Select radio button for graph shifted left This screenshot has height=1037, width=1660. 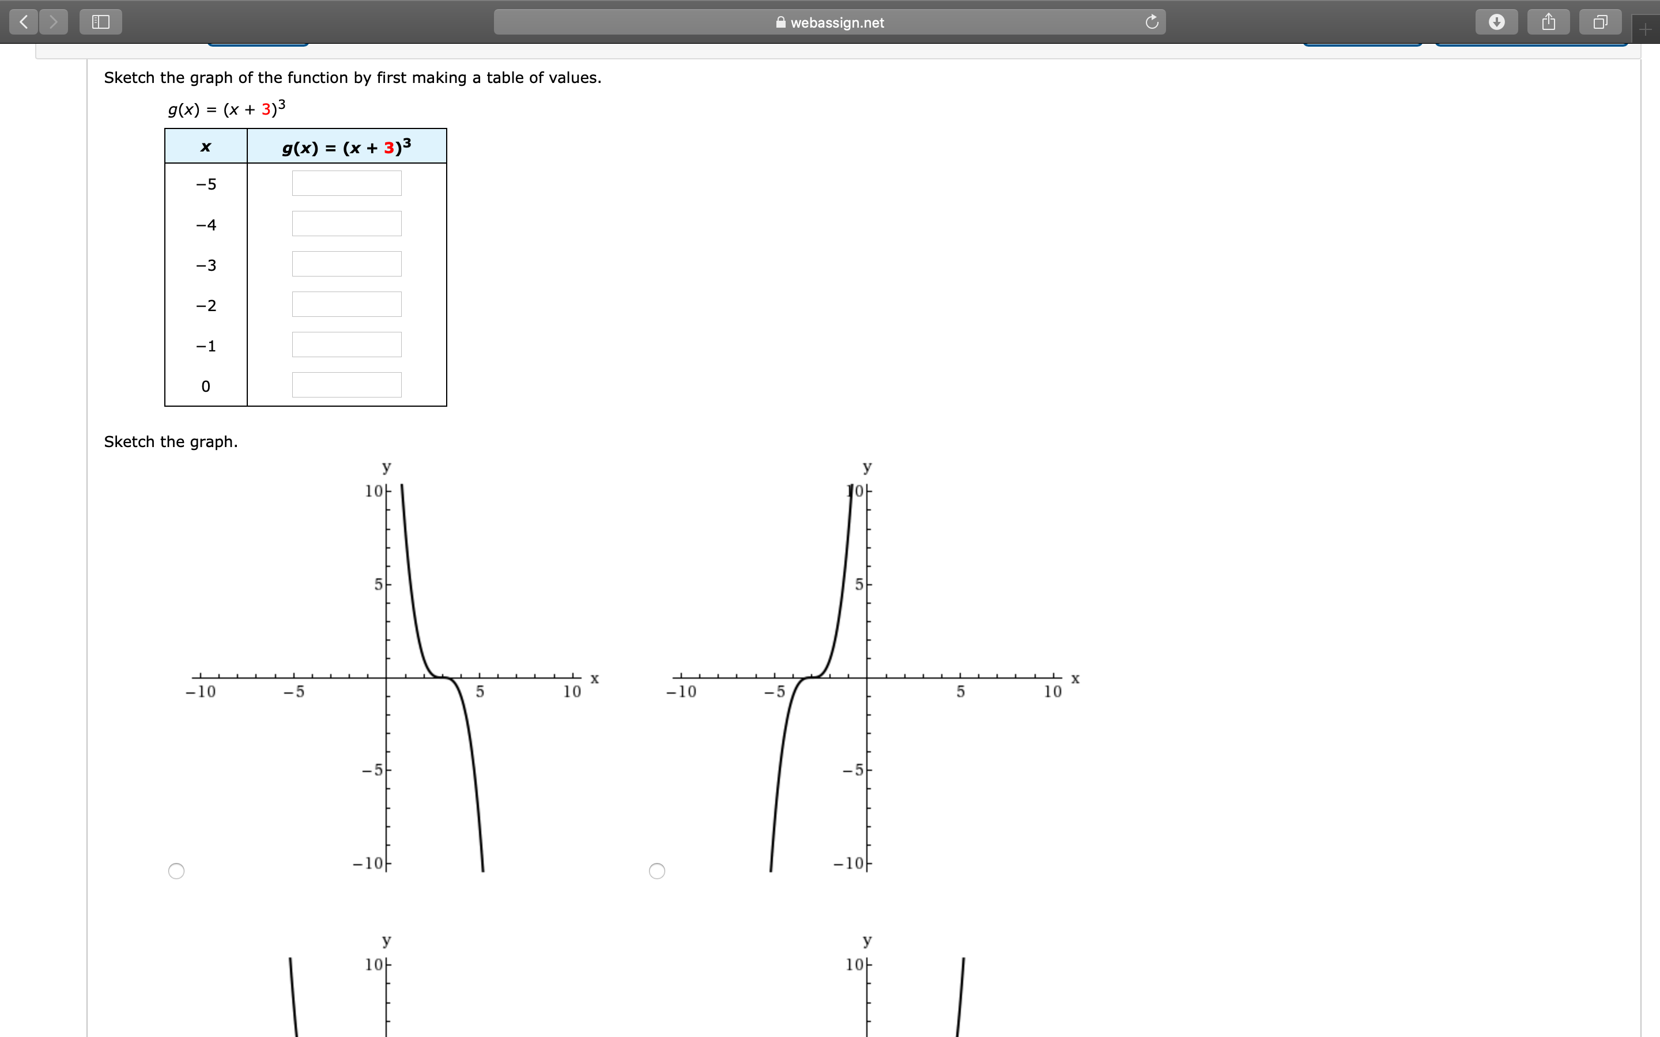(x=657, y=871)
